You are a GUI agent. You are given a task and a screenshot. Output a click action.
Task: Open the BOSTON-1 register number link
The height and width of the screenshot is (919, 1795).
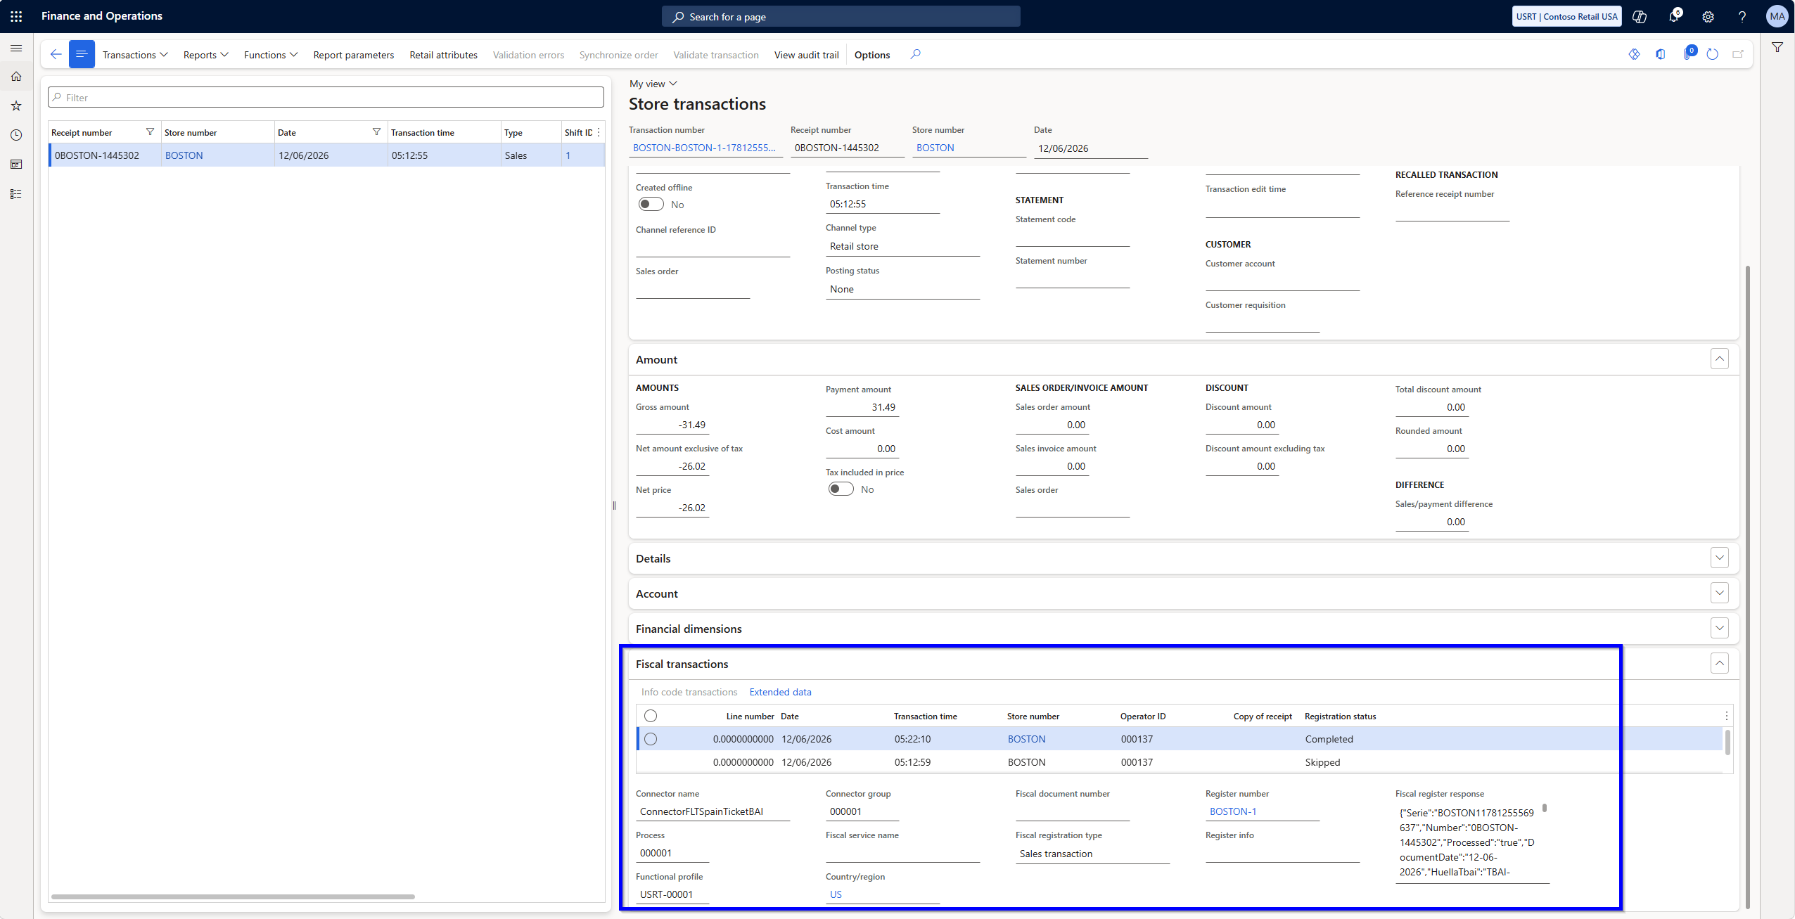pyautogui.click(x=1232, y=811)
